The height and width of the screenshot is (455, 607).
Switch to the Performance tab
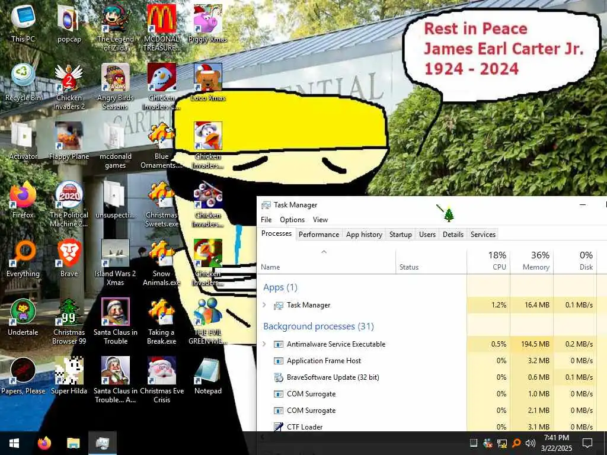tap(318, 235)
